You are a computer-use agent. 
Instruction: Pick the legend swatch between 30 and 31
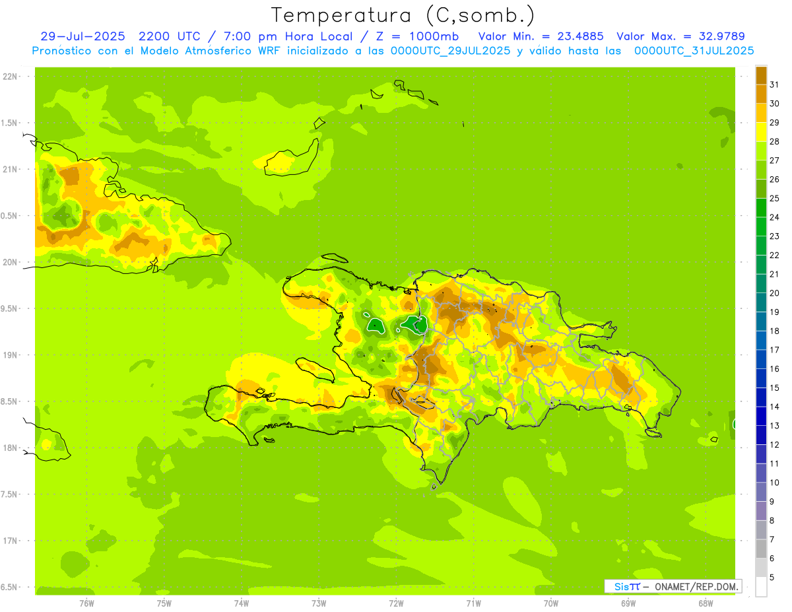click(761, 94)
